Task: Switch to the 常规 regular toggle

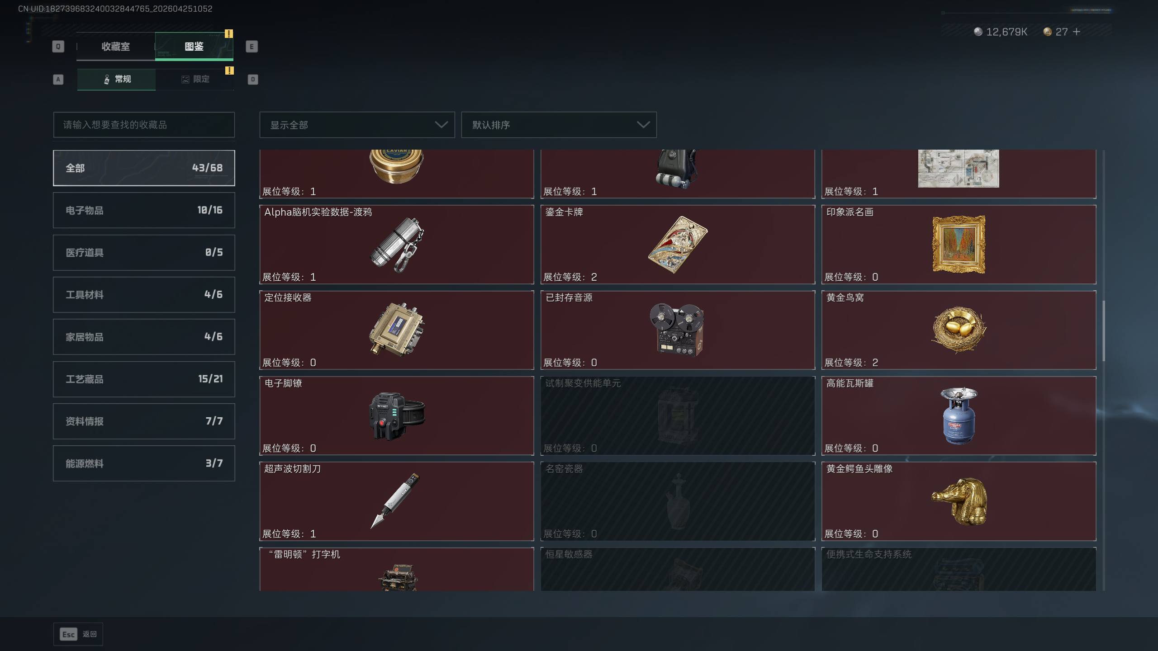Action: click(x=116, y=79)
